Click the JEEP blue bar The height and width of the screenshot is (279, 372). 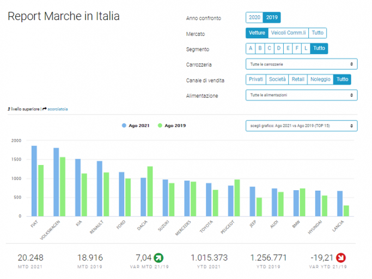pyautogui.click(x=252, y=202)
